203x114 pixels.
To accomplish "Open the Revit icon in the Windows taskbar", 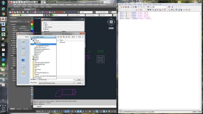I will click(3, 24).
